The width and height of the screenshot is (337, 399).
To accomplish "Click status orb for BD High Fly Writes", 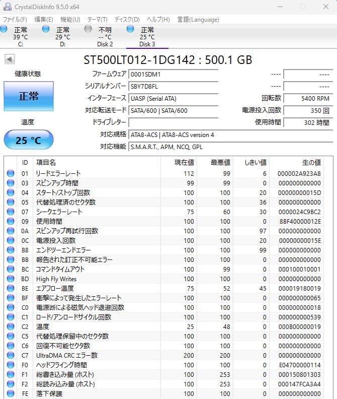I will pyautogui.click(x=11, y=279).
